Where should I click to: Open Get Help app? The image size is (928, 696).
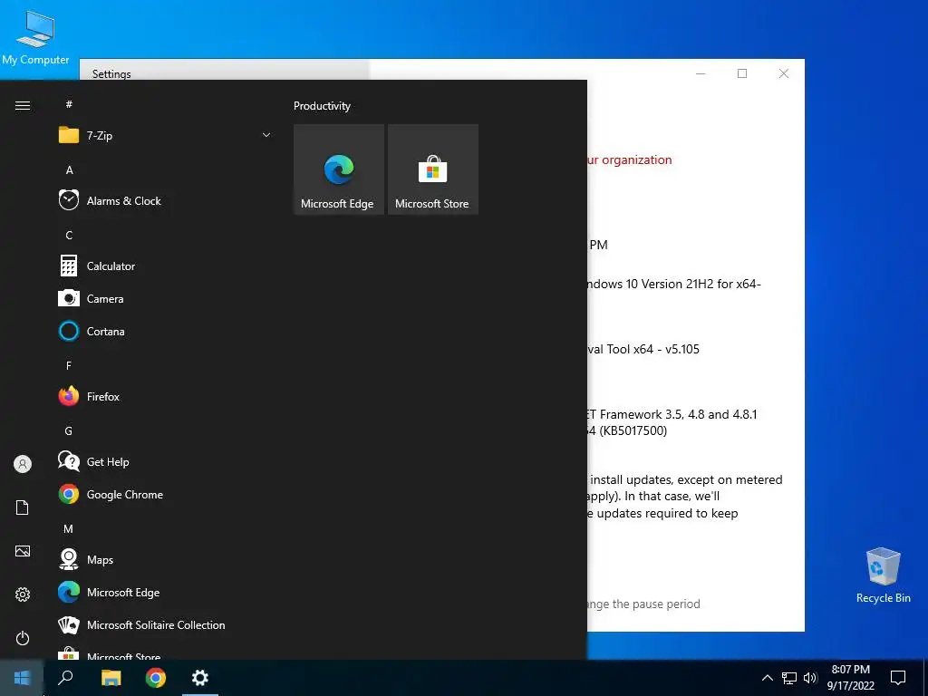[x=165, y=461]
